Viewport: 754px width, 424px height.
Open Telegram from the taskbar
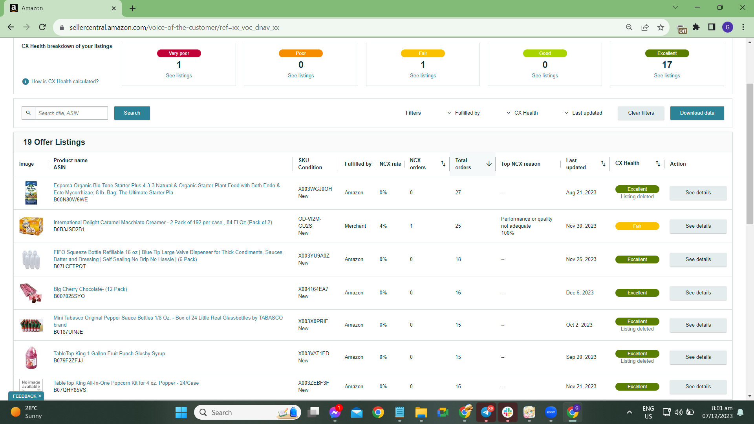pos(486,412)
